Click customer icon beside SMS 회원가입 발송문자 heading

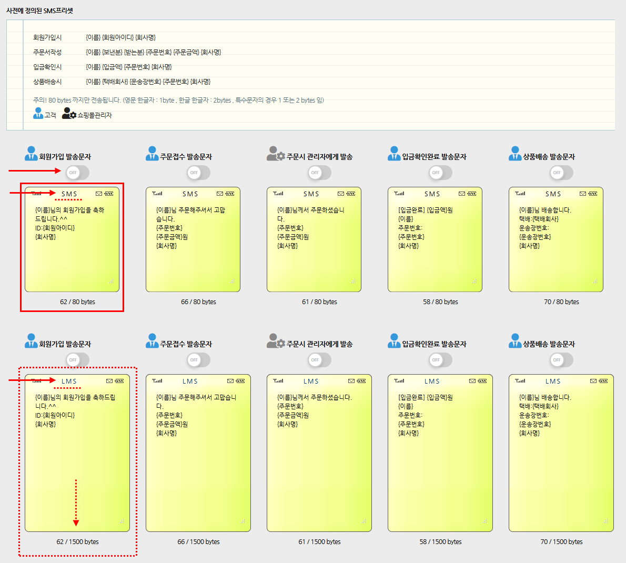tap(31, 154)
